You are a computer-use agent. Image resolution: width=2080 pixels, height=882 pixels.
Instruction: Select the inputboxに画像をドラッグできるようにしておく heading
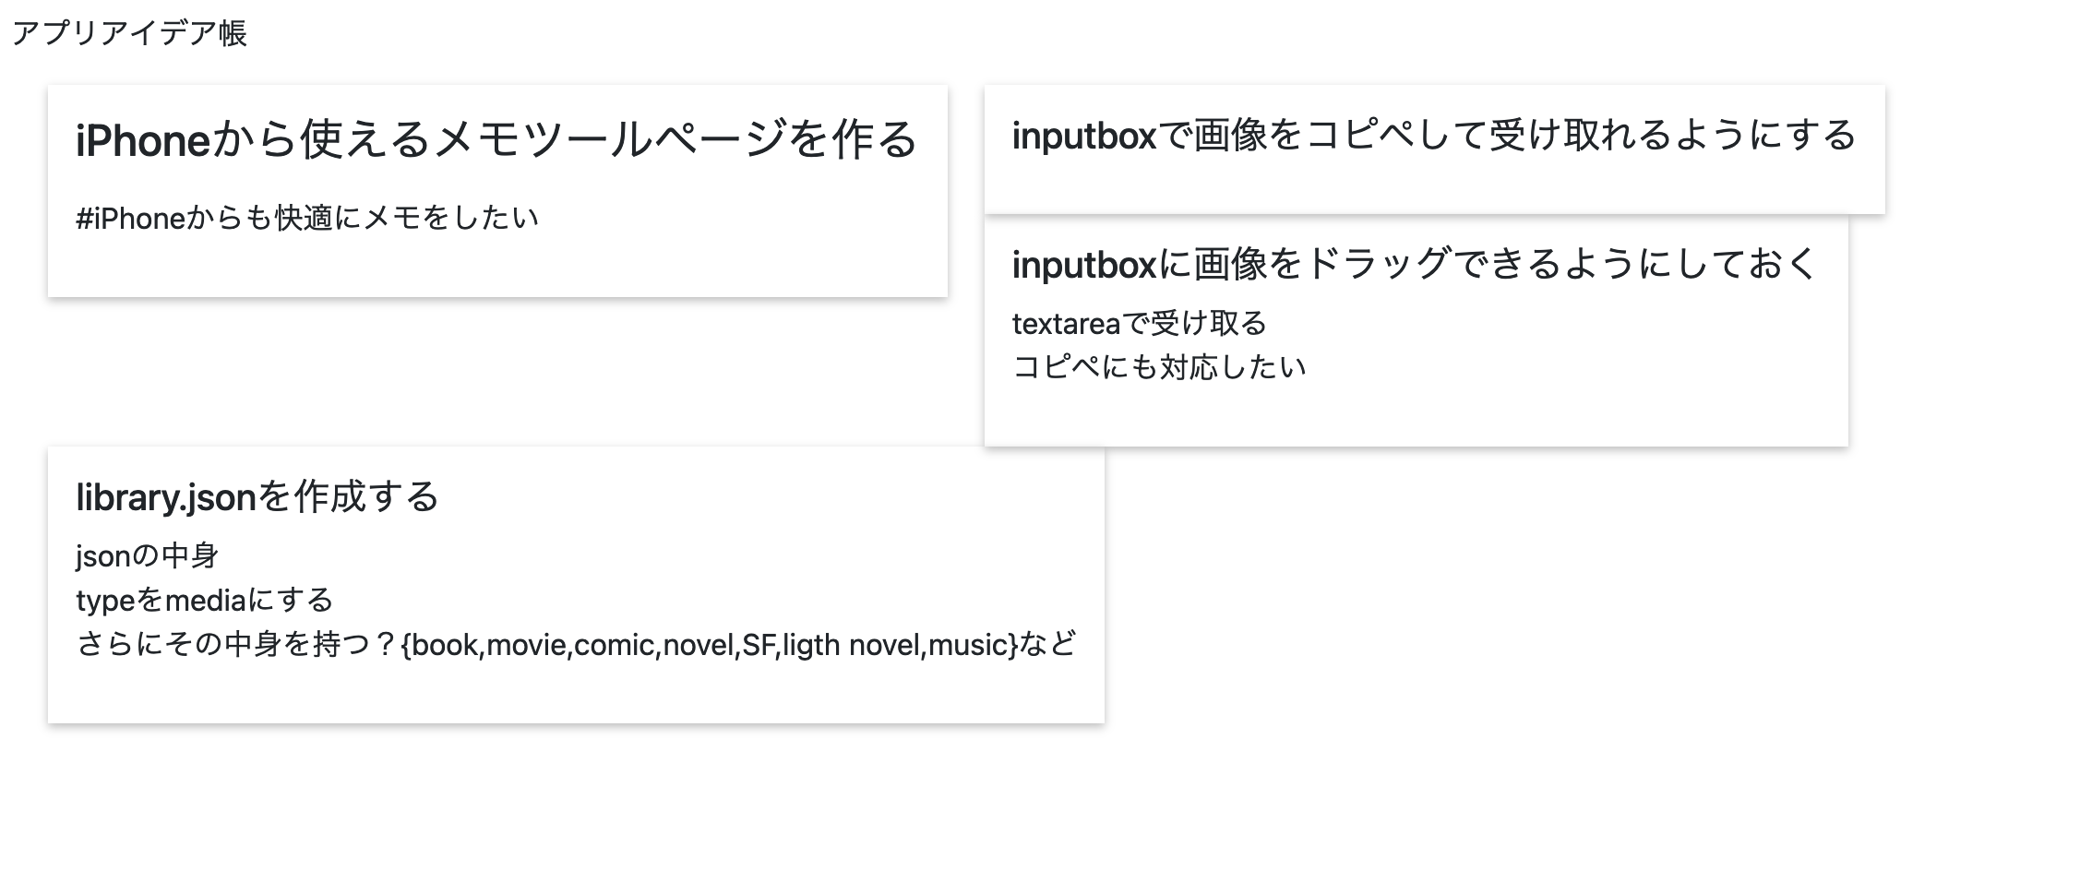click(x=1415, y=266)
